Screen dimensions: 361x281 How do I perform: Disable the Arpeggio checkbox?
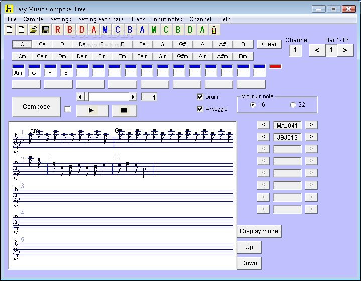pyautogui.click(x=200, y=109)
